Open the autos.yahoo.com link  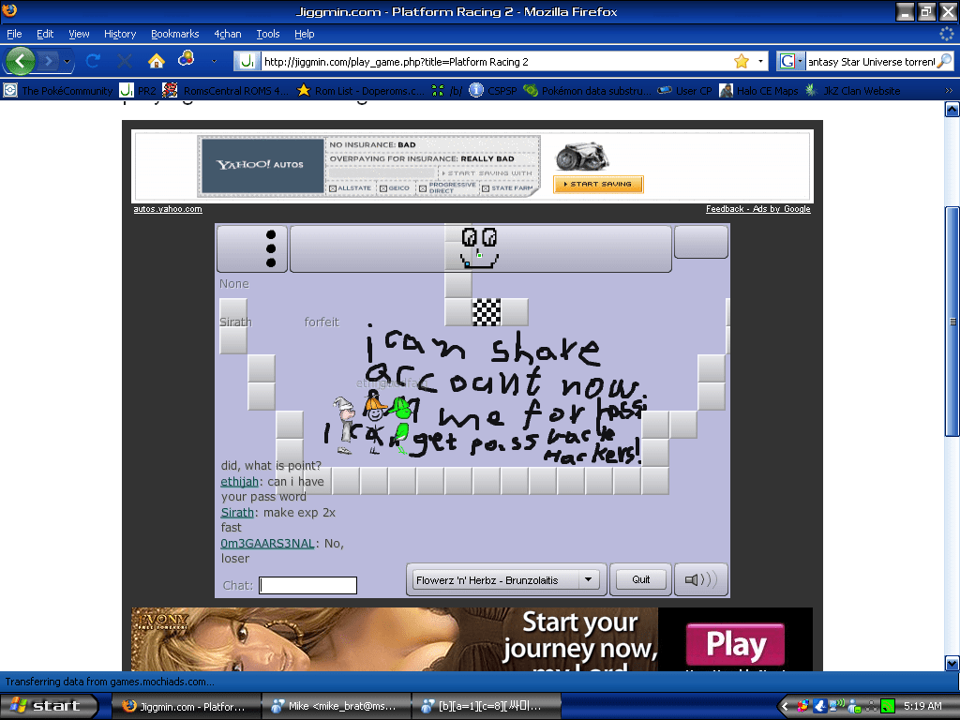pyautogui.click(x=168, y=209)
